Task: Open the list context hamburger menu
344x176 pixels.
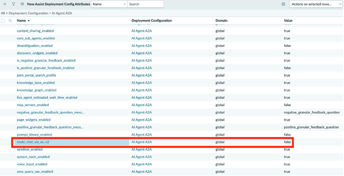Action: [x=5, y=4]
